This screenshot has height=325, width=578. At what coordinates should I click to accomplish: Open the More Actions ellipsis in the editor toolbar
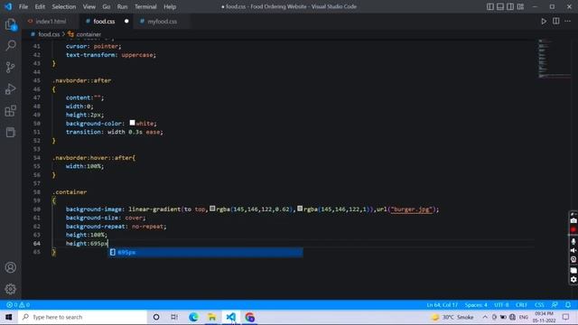click(x=568, y=22)
